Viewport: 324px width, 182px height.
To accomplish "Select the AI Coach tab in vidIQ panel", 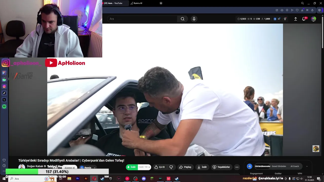I will pos(295,166).
